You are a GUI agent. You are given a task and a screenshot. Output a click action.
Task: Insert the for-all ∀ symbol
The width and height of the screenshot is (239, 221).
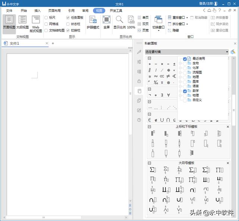(x=168, y=95)
